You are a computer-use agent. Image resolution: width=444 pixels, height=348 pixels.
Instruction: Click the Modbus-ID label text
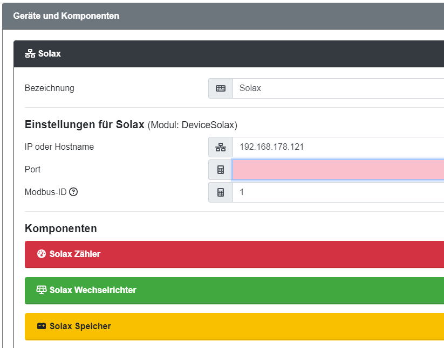(x=46, y=192)
